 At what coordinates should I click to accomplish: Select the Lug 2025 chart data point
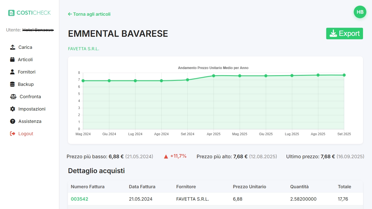pyautogui.click(x=292, y=75)
